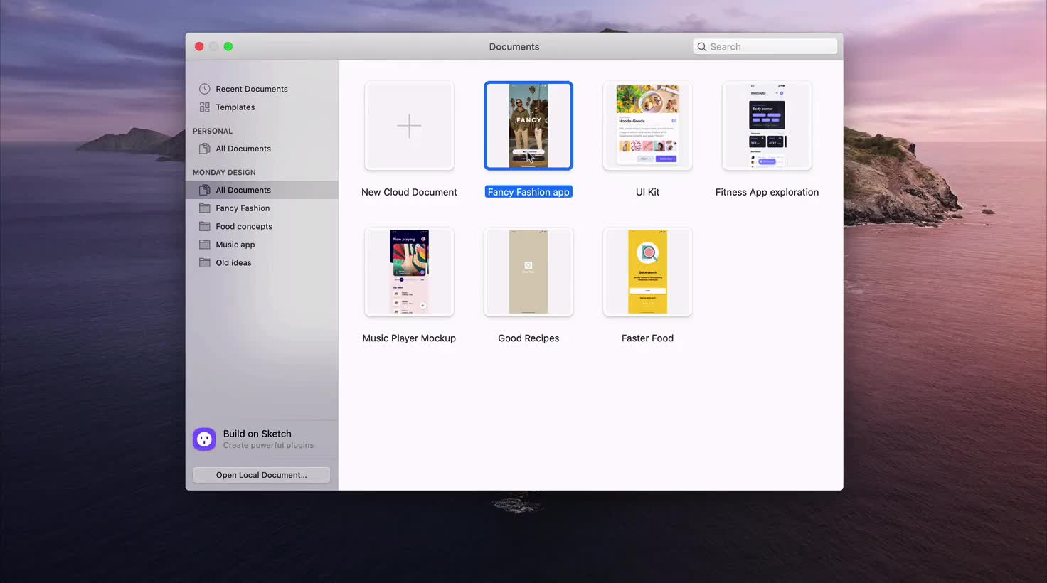Viewport: 1047px width, 583px height.
Task: Click the documents icon under Monday Design
Action: [205, 190]
